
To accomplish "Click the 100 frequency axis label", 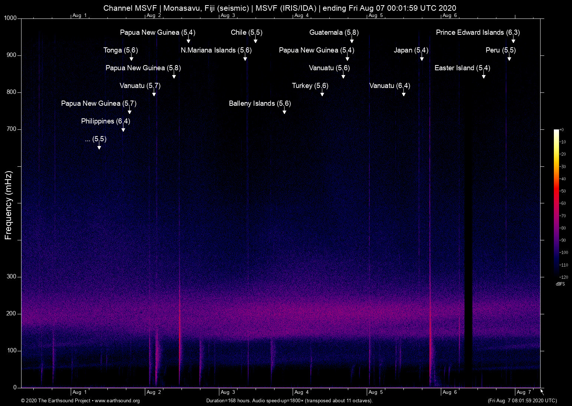I will [x=12, y=351].
